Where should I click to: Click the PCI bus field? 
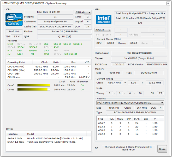[140, 23]
